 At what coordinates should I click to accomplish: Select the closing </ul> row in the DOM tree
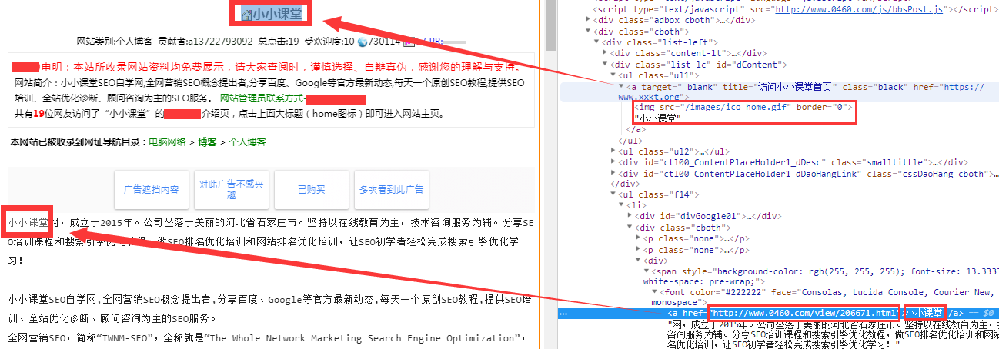pos(631,141)
